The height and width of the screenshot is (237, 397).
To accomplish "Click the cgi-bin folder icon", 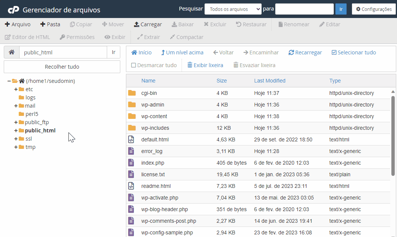I will pyautogui.click(x=132, y=93).
